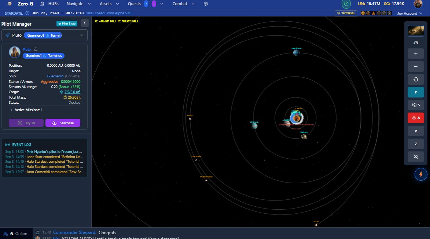Toggle the red A visibility button
This screenshot has width=430, height=239.
click(416, 118)
